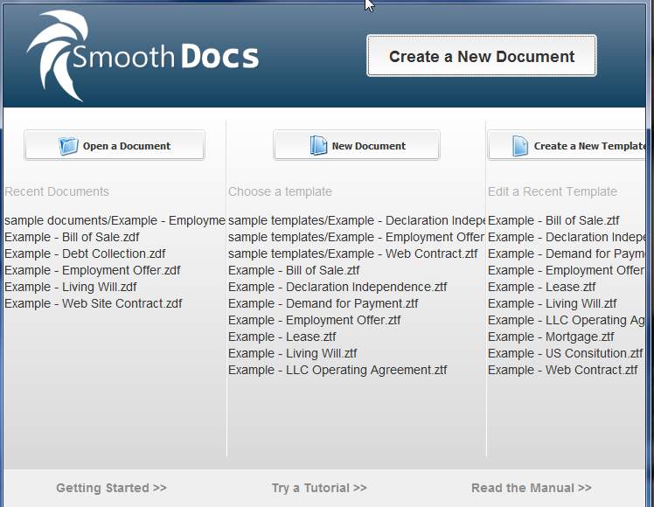
Task: Open recent Example - Living Will.zdf
Action: 71,287
